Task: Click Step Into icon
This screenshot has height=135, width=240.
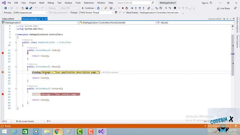Action: [x=136, y=8]
